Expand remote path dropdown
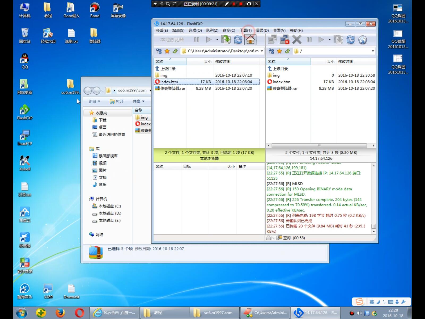The width and height of the screenshot is (425, 319). (373, 51)
